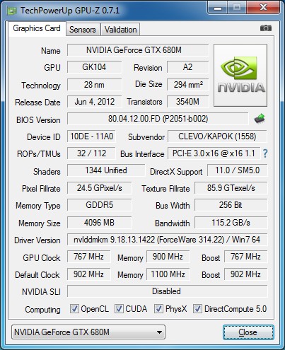Minimize the GPU-Z window

[x=218, y=8]
